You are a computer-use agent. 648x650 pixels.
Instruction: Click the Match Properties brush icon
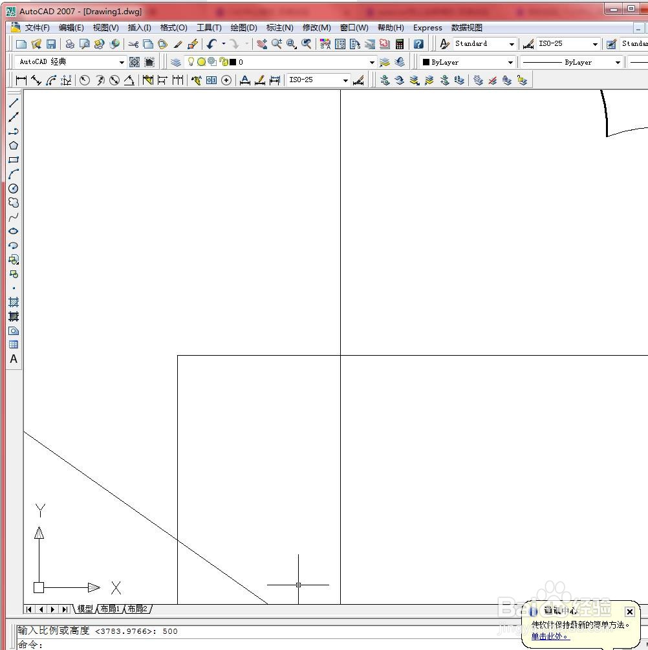coord(178,44)
